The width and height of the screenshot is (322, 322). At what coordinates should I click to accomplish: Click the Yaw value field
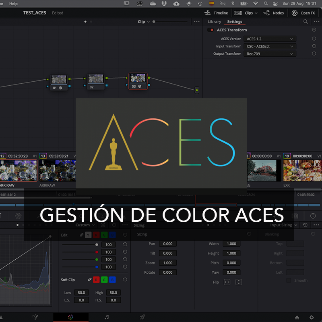click(231, 272)
